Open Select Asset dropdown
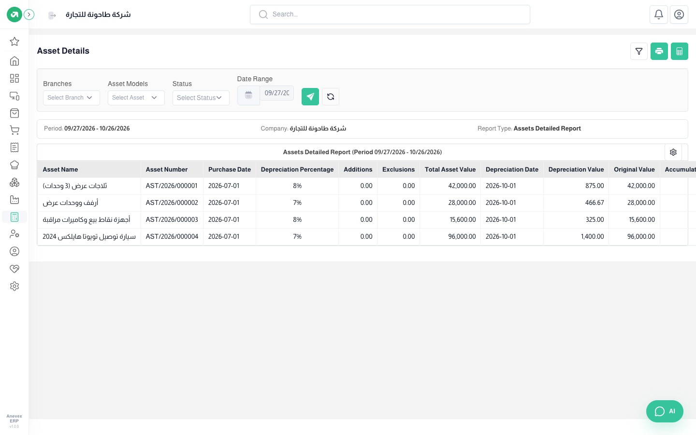 [136, 98]
